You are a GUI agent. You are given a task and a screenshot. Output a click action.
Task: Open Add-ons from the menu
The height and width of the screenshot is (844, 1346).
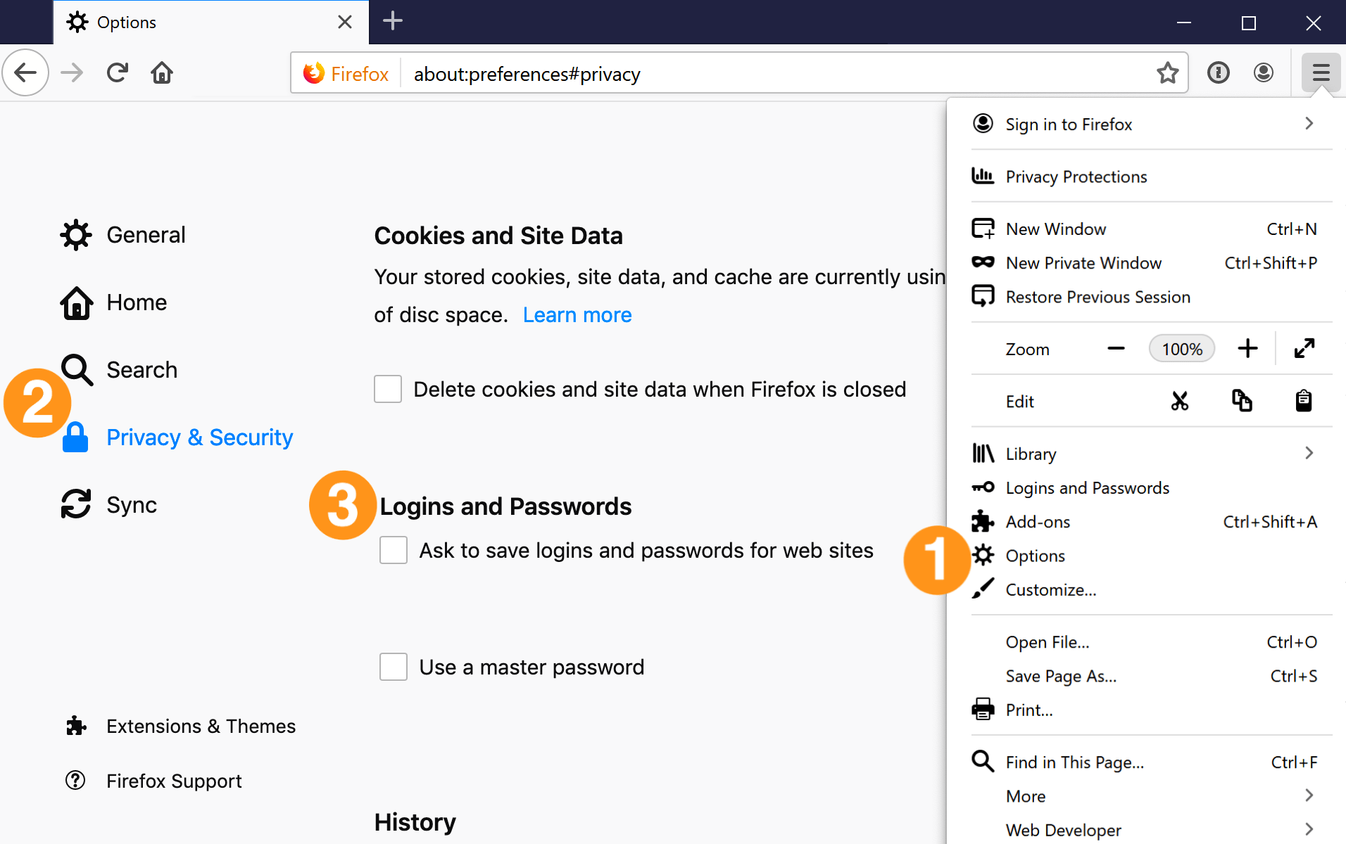1038,521
